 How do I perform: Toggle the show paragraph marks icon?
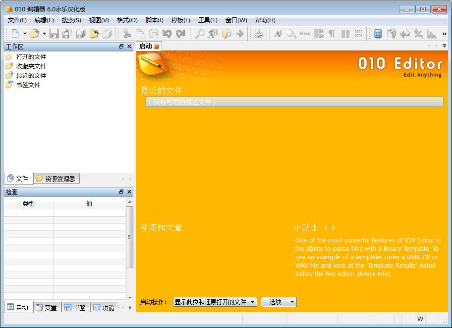(x=332, y=34)
